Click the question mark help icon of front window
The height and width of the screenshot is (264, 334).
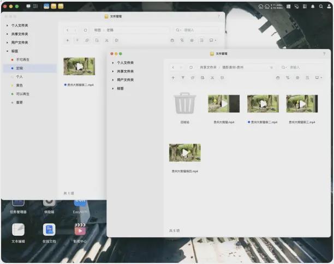click(324, 54)
